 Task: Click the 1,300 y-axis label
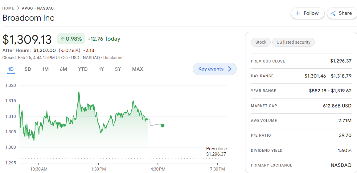[10, 147]
